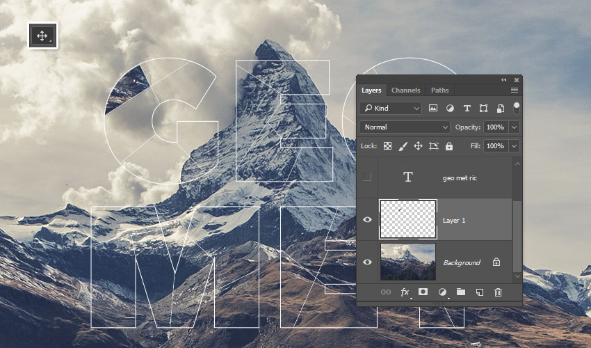Add a layer style with fx
The height and width of the screenshot is (348, 591).
pyautogui.click(x=405, y=292)
